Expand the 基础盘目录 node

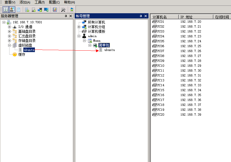[9, 31]
